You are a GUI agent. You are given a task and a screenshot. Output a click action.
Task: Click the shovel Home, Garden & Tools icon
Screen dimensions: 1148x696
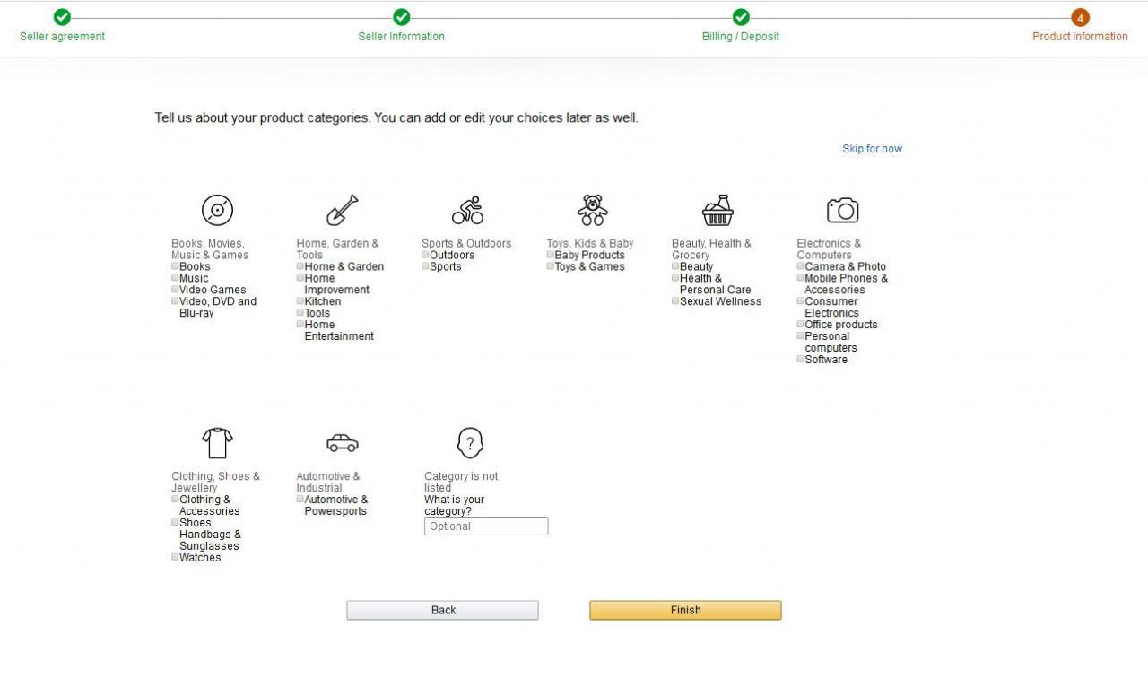tap(342, 211)
